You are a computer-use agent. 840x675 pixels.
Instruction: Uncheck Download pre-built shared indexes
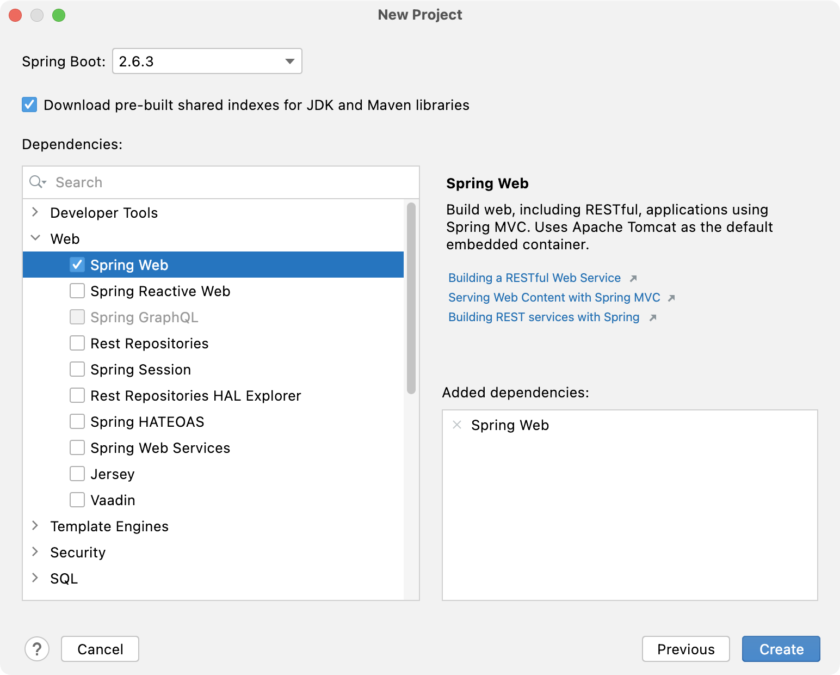[29, 105]
